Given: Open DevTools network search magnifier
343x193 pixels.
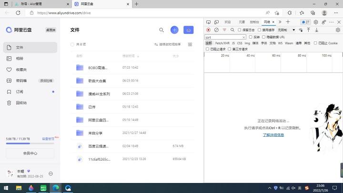Looking at the screenshot, I should pos(232,30).
